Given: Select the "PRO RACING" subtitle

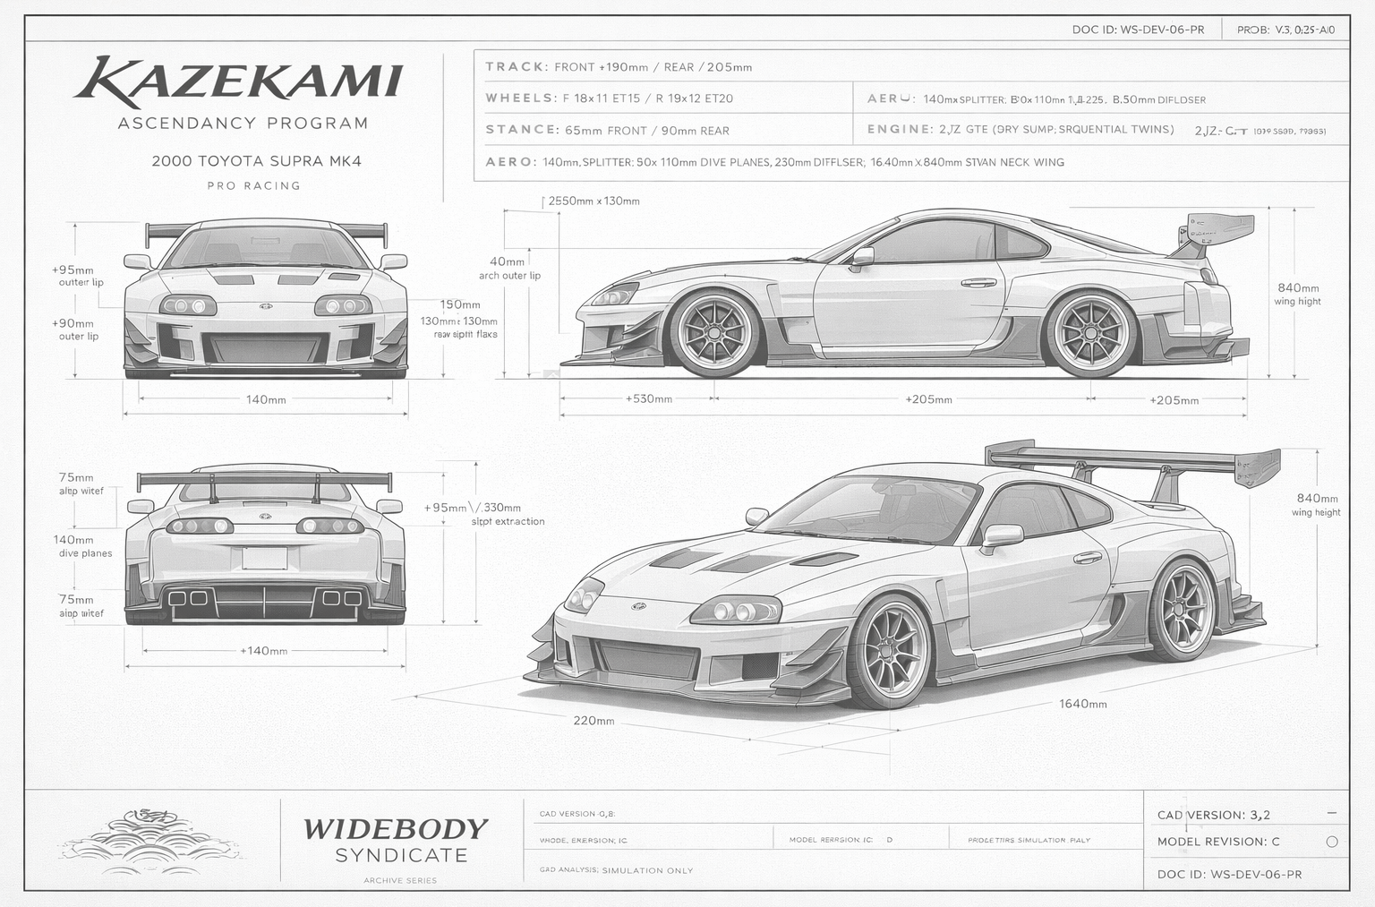Looking at the screenshot, I should 253,186.
